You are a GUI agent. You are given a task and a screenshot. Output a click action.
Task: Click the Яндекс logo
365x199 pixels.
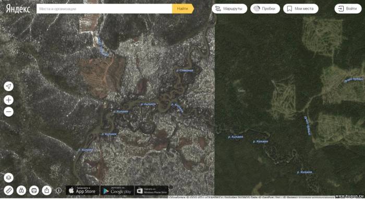click(18, 9)
